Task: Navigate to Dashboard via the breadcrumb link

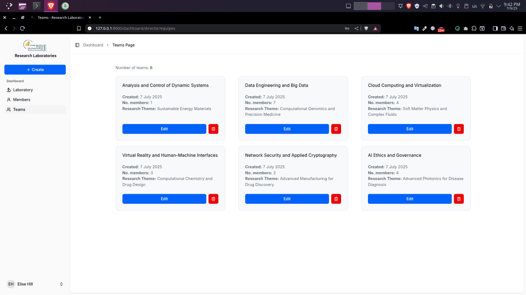Action: (x=93, y=45)
